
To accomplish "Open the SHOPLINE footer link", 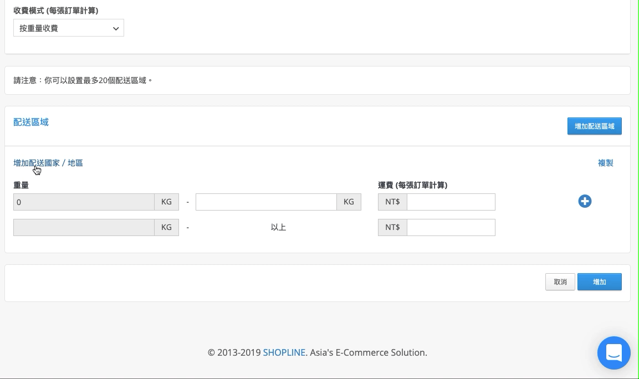I will 284,352.
